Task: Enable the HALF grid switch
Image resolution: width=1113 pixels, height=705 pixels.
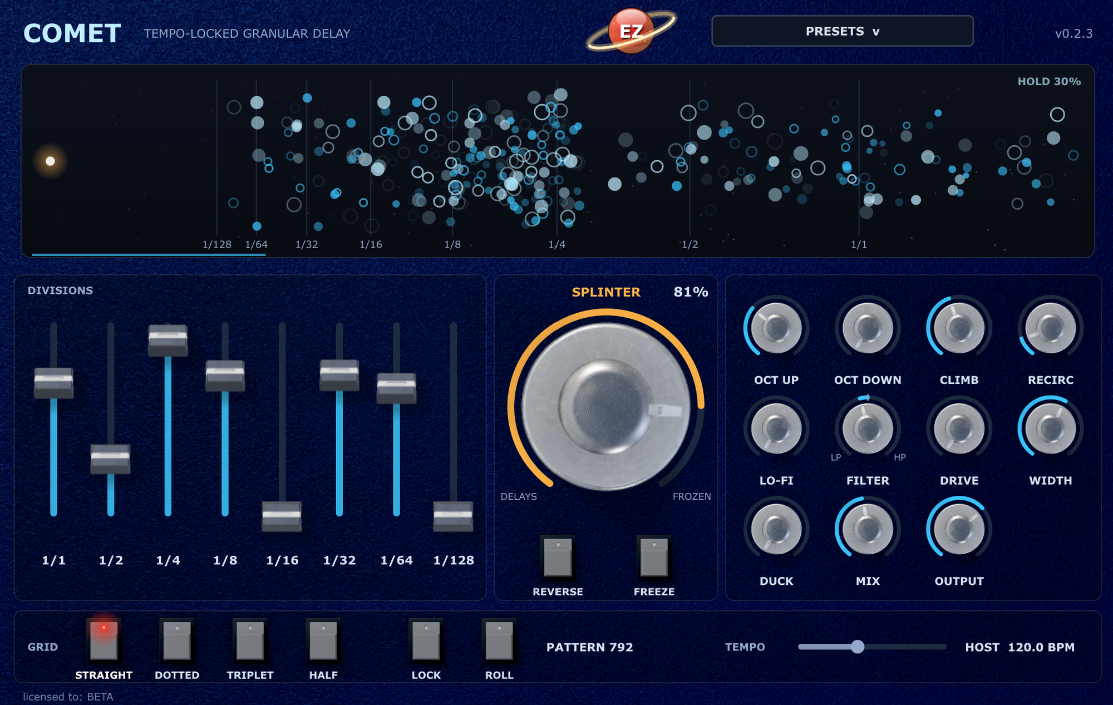Action: tap(323, 640)
